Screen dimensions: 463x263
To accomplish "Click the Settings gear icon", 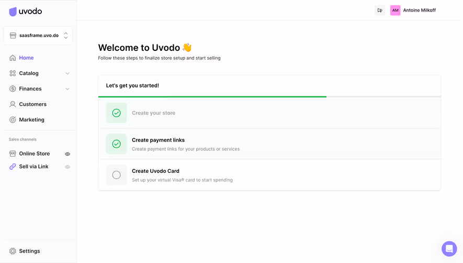I will pyautogui.click(x=13, y=251).
